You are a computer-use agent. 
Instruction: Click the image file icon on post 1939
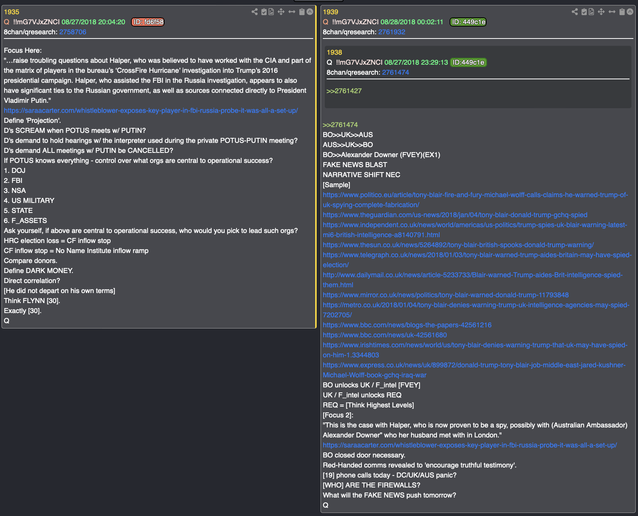(x=591, y=12)
